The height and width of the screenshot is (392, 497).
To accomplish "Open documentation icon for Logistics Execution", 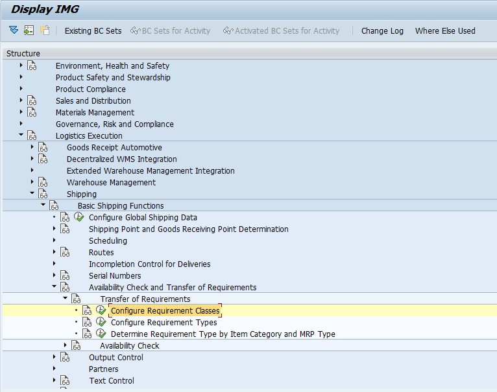I will click(32, 136).
